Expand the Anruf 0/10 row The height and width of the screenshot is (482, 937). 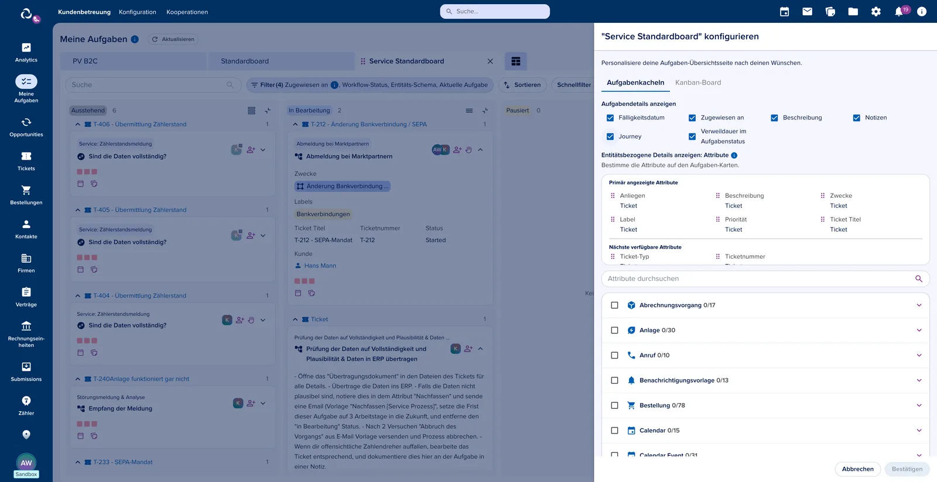click(919, 355)
